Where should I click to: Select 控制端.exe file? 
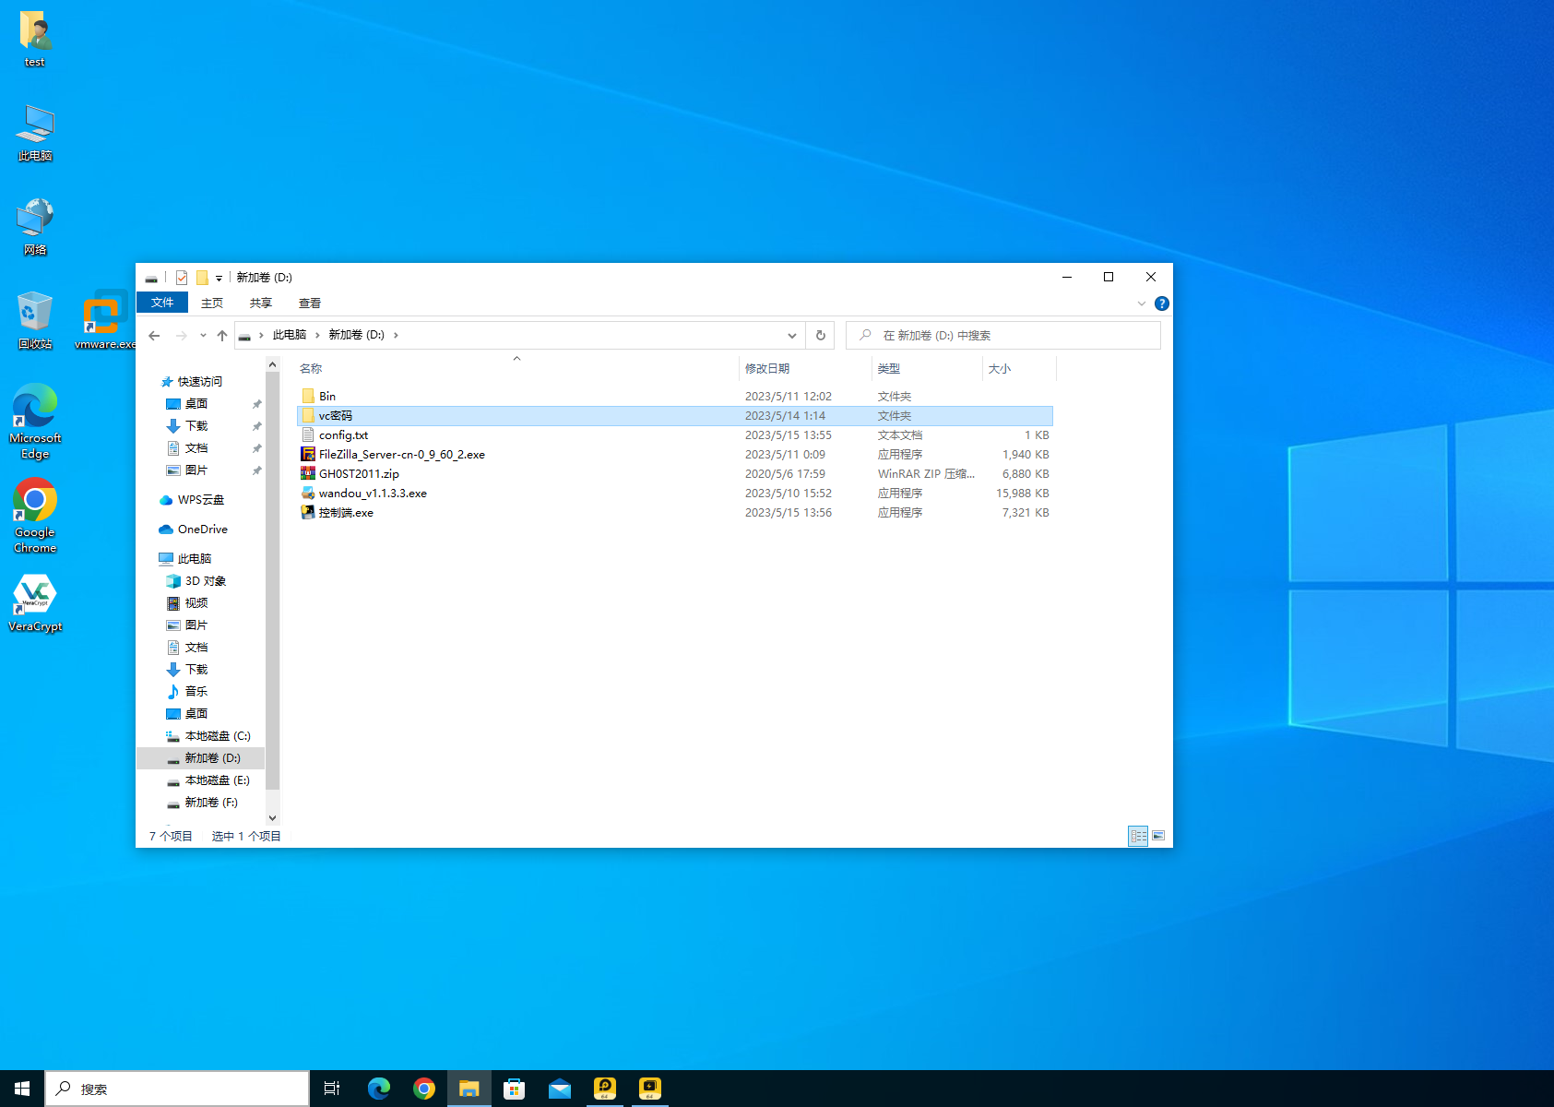click(x=675, y=513)
